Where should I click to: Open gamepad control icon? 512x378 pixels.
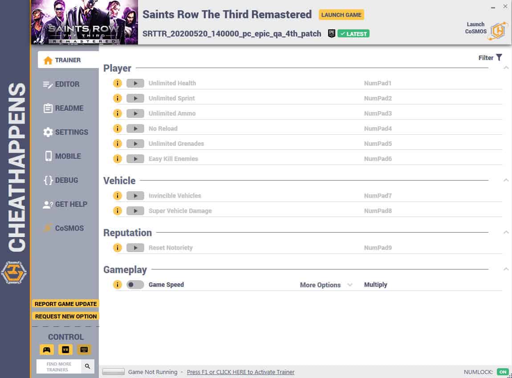(47, 350)
